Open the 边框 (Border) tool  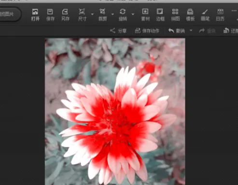(x=160, y=15)
